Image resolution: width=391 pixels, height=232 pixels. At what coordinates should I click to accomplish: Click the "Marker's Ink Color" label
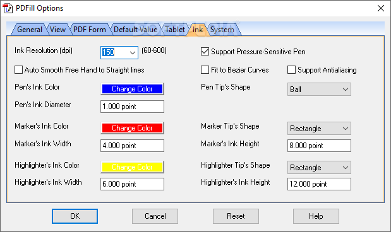pos(42,126)
